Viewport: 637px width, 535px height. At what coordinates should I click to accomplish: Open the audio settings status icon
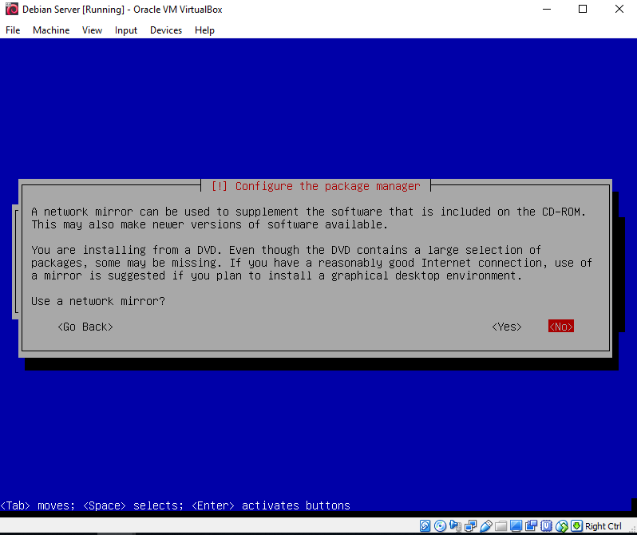(x=456, y=526)
